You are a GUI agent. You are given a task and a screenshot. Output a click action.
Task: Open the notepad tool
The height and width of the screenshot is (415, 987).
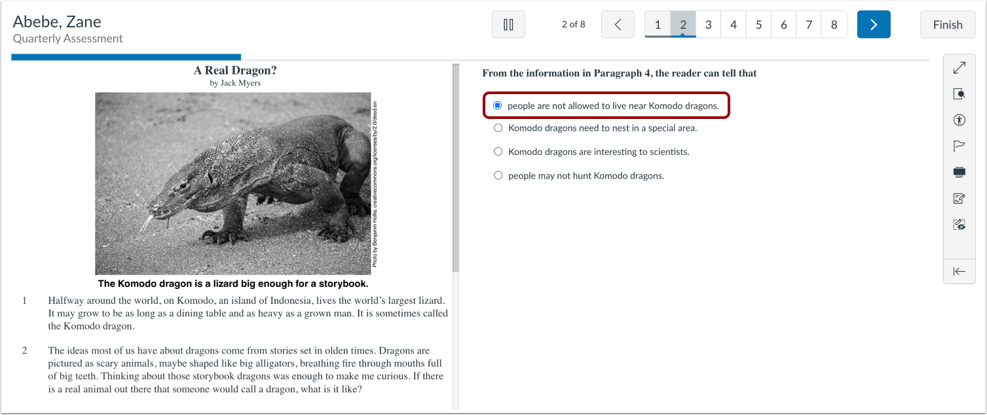click(x=959, y=199)
